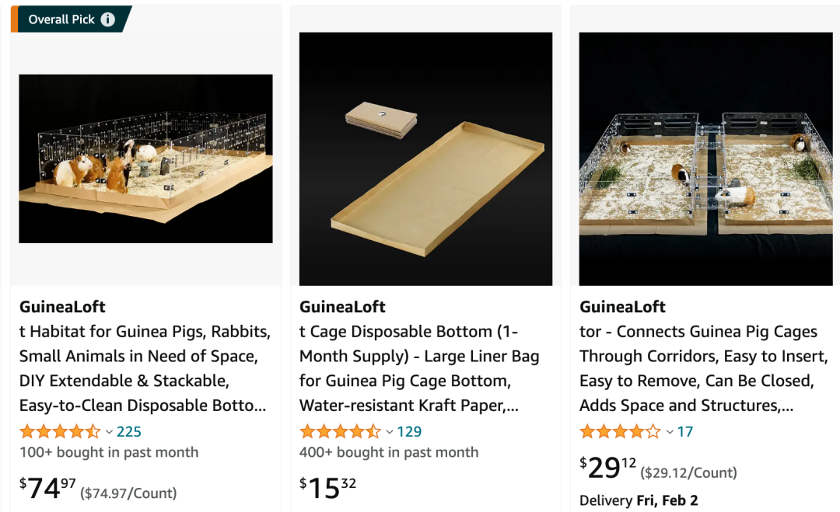Image resolution: width=840 pixels, height=512 pixels.
Task: Open the guinea pig habitat product image
Action: pyautogui.click(x=145, y=159)
